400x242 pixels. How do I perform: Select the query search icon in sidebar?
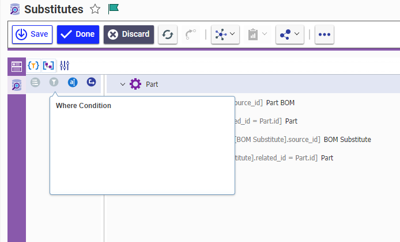click(x=17, y=85)
